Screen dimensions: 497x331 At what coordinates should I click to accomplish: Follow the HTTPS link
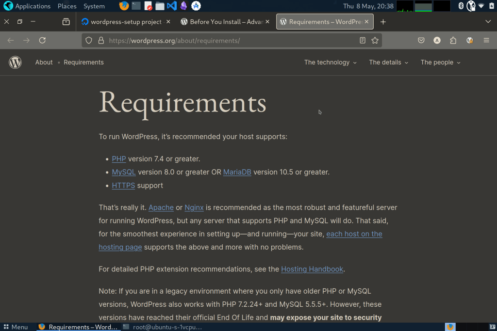coord(123,186)
